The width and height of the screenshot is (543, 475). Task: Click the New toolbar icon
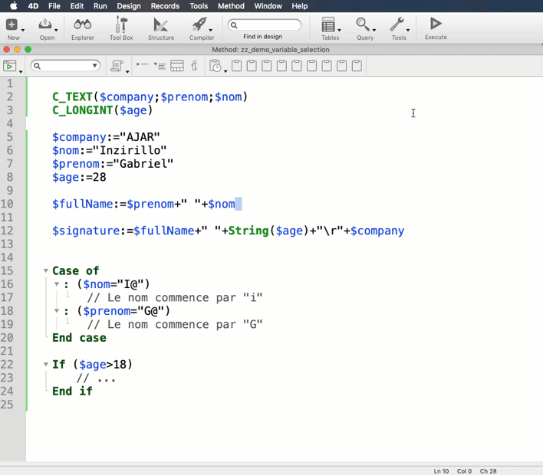click(x=12, y=25)
